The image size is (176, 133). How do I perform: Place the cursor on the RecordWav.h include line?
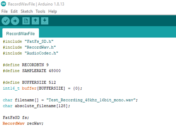[x=29, y=47]
